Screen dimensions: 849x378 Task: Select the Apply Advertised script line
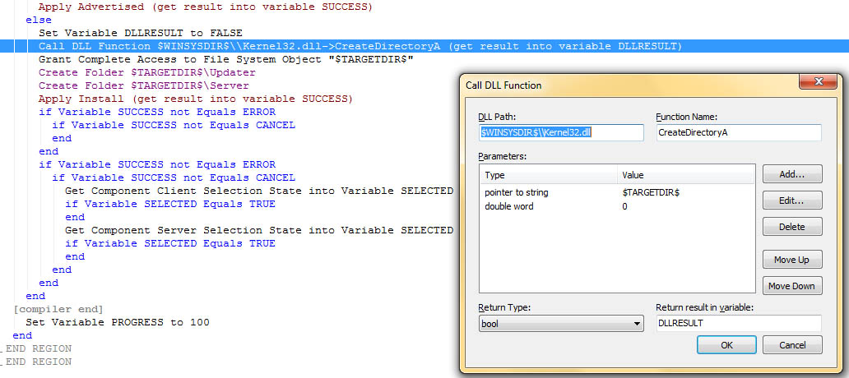coord(205,7)
